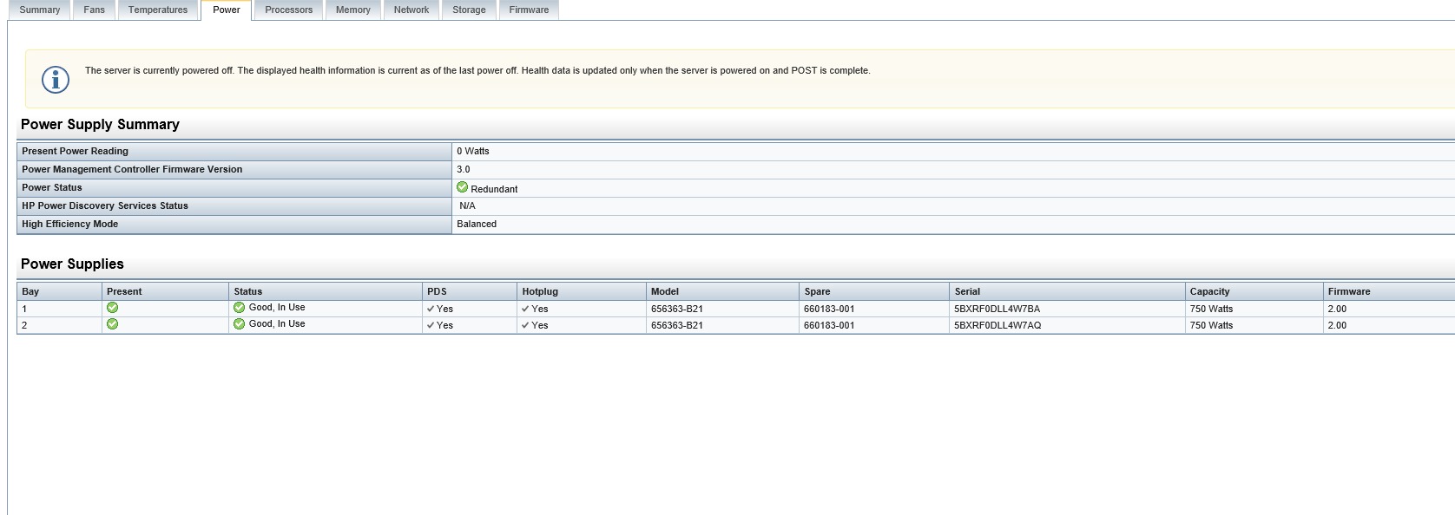The width and height of the screenshot is (1455, 515).
Task: Click Bay 2 Hotplug checkmark
Action: [x=525, y=325]
